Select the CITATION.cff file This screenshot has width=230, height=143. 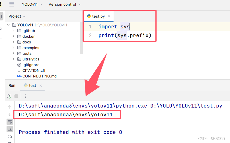[34, 70]
